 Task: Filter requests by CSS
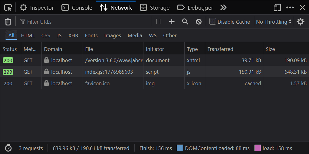pyautogui.click(x=46, y=35)
